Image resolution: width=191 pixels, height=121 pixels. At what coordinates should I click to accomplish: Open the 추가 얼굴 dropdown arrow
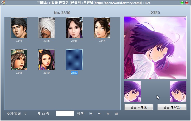(x=25, y=114)
